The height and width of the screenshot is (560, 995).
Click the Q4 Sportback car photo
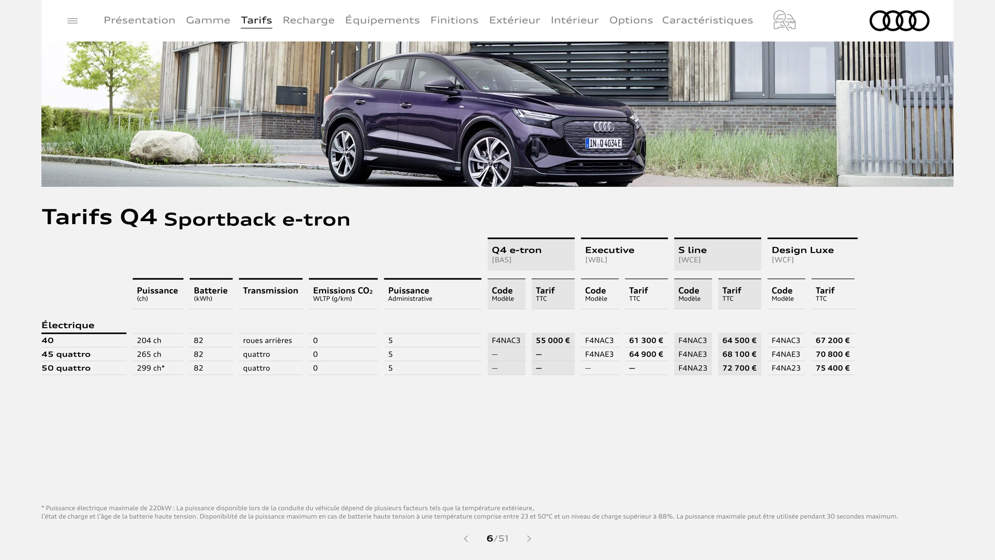497,114
